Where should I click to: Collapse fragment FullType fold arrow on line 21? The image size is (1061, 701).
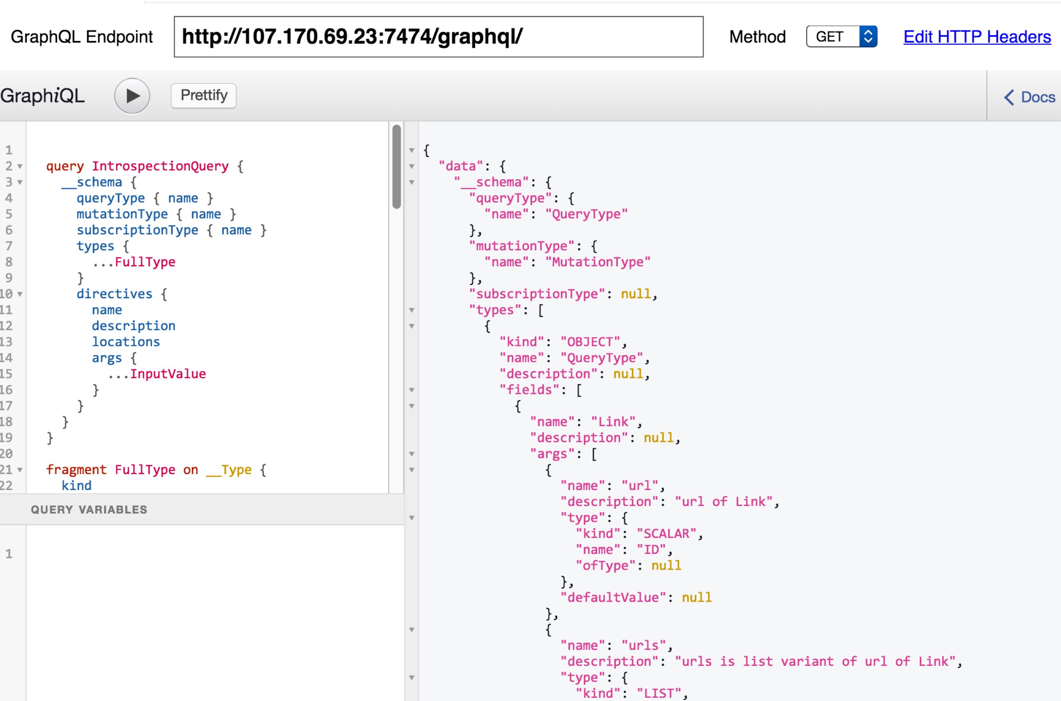pos(20,470)
